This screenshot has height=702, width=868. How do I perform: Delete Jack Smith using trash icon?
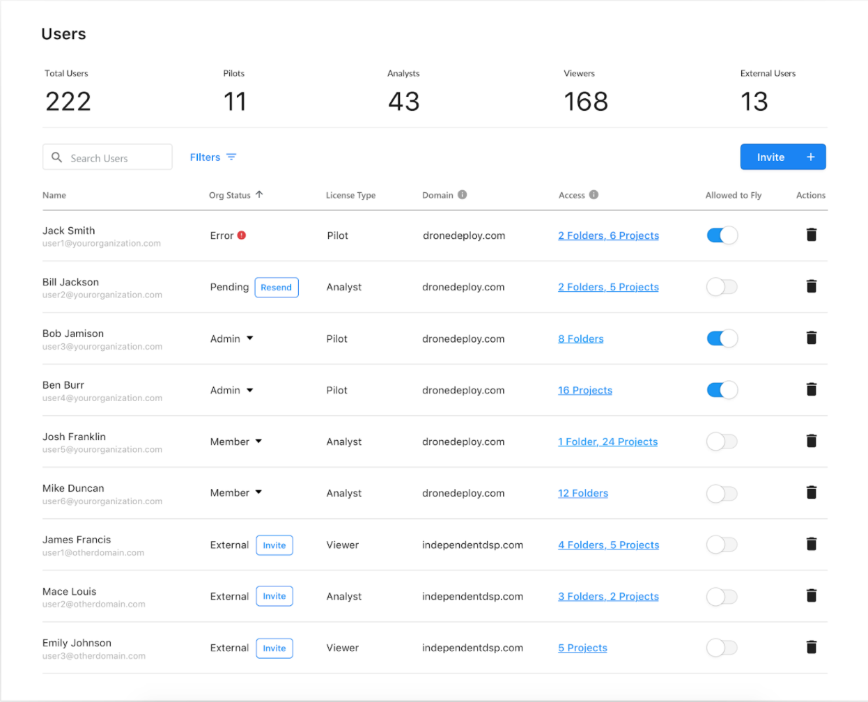pos(811,235)
